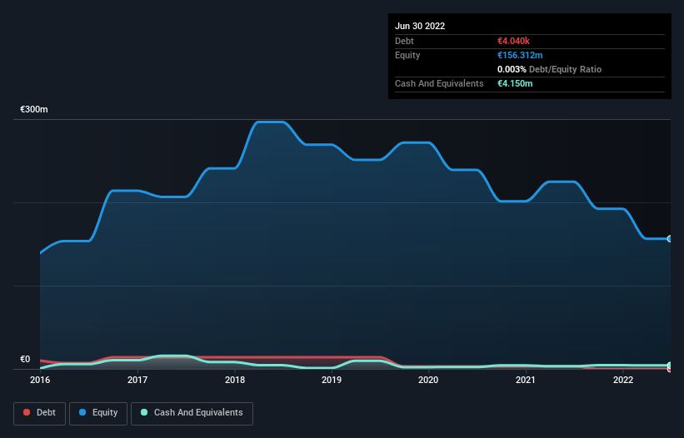This screenshot has width=684, height=438.
Task: Toggle the Debt series legend button
Action: [x=39, y=413]
